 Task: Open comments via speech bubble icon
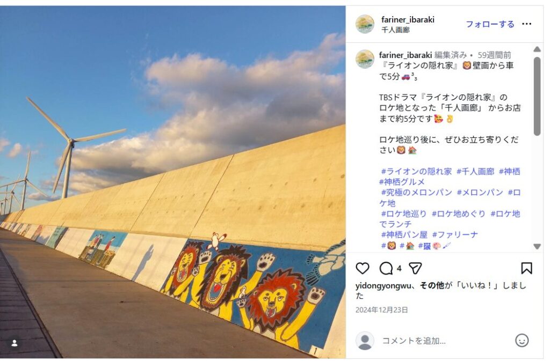[x=386, y=269]
